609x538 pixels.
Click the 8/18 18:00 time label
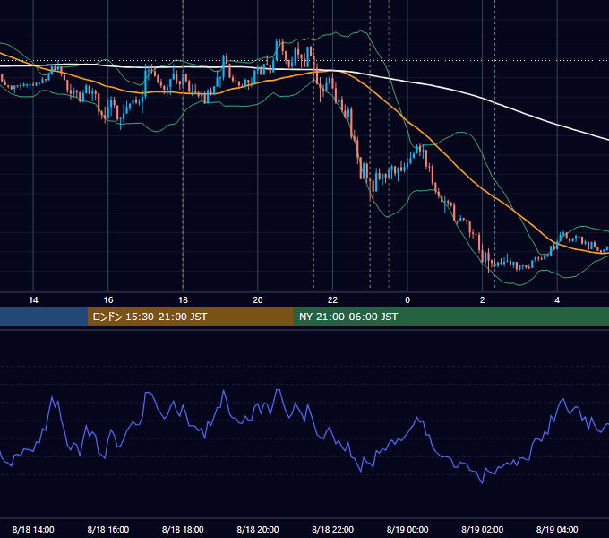(x=183, y=529)
